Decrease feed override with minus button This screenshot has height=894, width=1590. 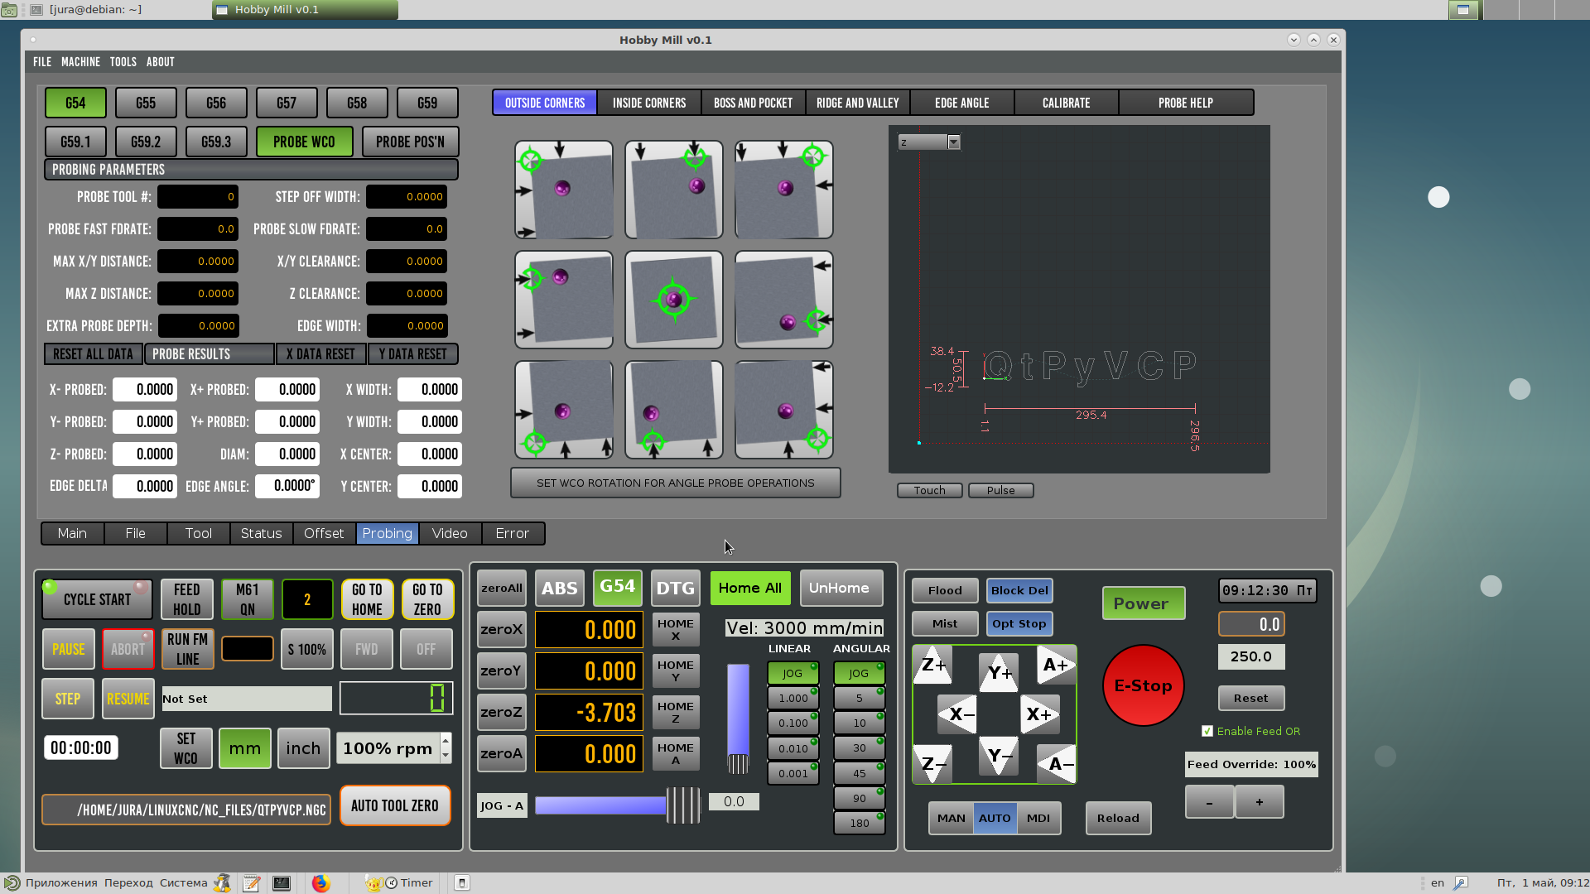click(1209, 802)
